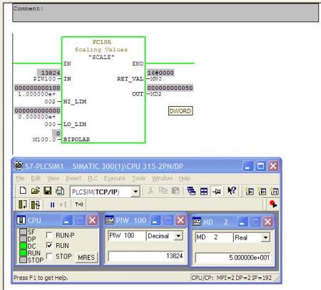Activate the context help arrow icon
Screen dimensions: 321x290
pos(231,191)
